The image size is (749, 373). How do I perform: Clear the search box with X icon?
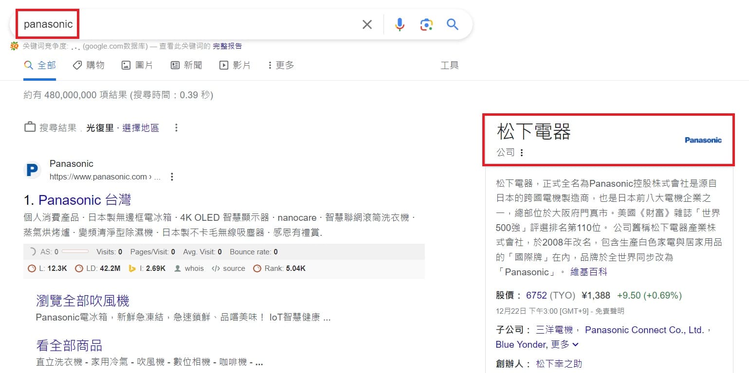[367, 24]
